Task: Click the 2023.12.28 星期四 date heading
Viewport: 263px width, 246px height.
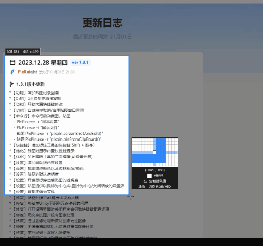Action: click(43, 63)
